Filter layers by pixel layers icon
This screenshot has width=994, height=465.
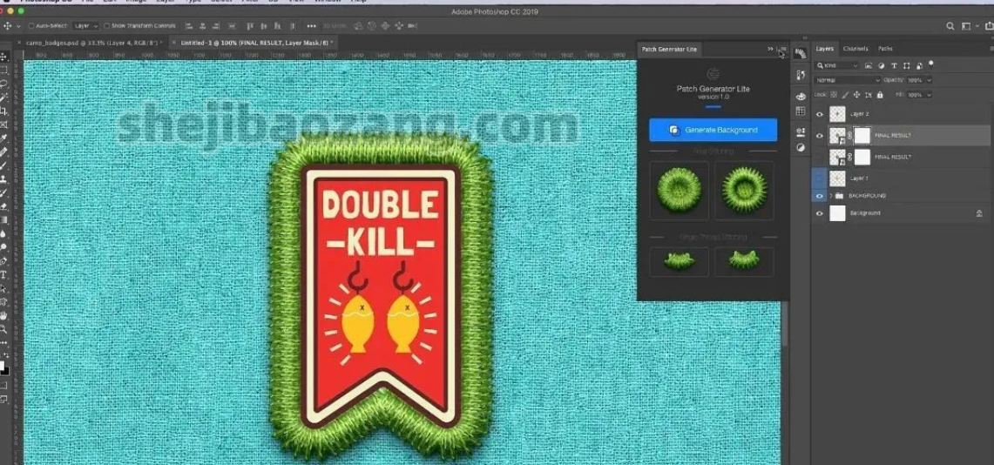coord(869,65)
